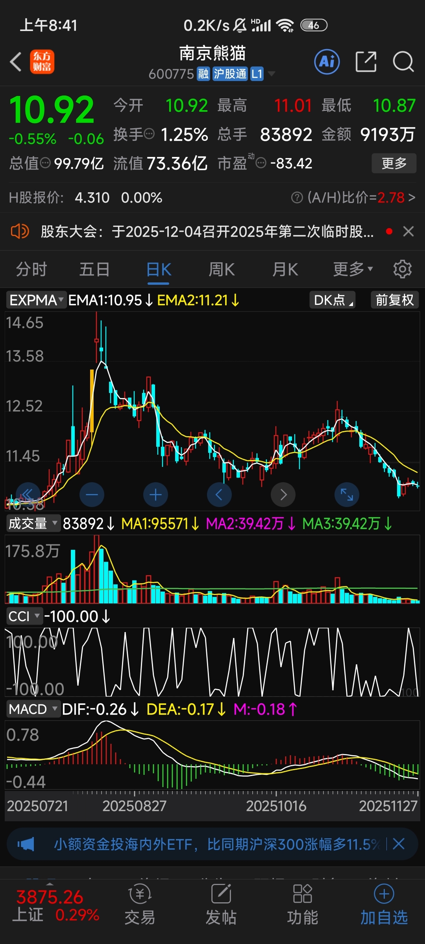Open the 交易 trade icon

pos(140,904)
